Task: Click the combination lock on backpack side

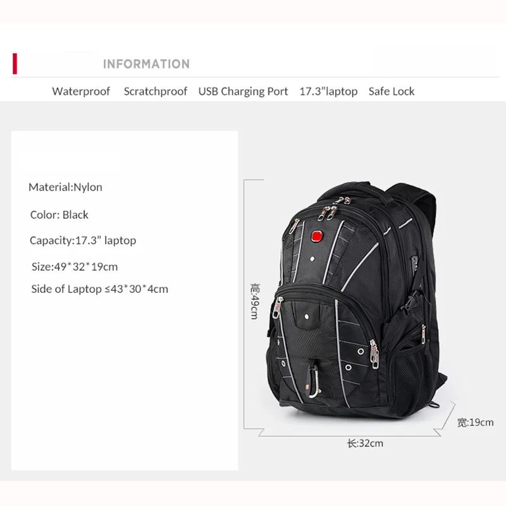Action: (x=415, y=264)
